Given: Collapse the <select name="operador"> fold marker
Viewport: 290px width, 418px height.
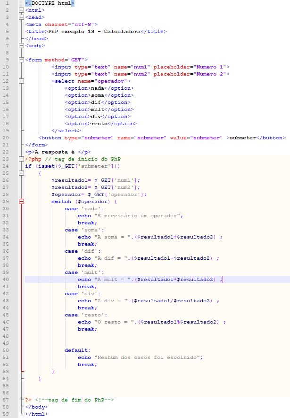Looking at the screenshot, I should (22, 81).
